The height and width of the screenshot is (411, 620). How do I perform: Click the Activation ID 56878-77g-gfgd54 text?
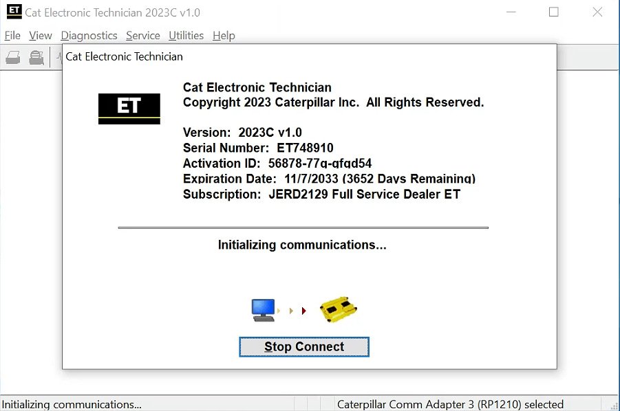tap(277, 163)
